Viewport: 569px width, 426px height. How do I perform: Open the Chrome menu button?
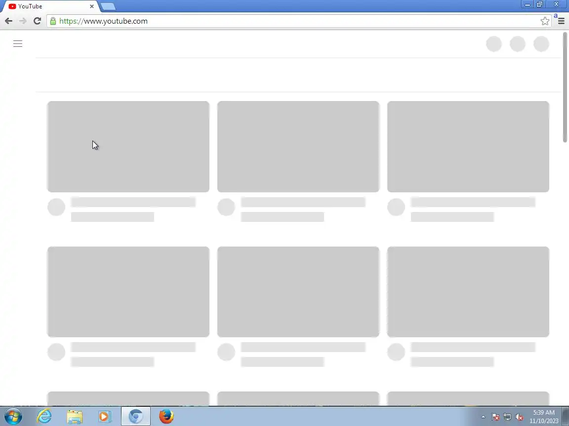coord(561,21)
